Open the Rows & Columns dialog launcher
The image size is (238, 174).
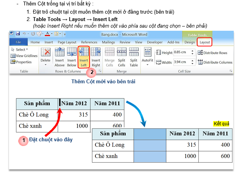pyautogui.click(x=100, y=72)
